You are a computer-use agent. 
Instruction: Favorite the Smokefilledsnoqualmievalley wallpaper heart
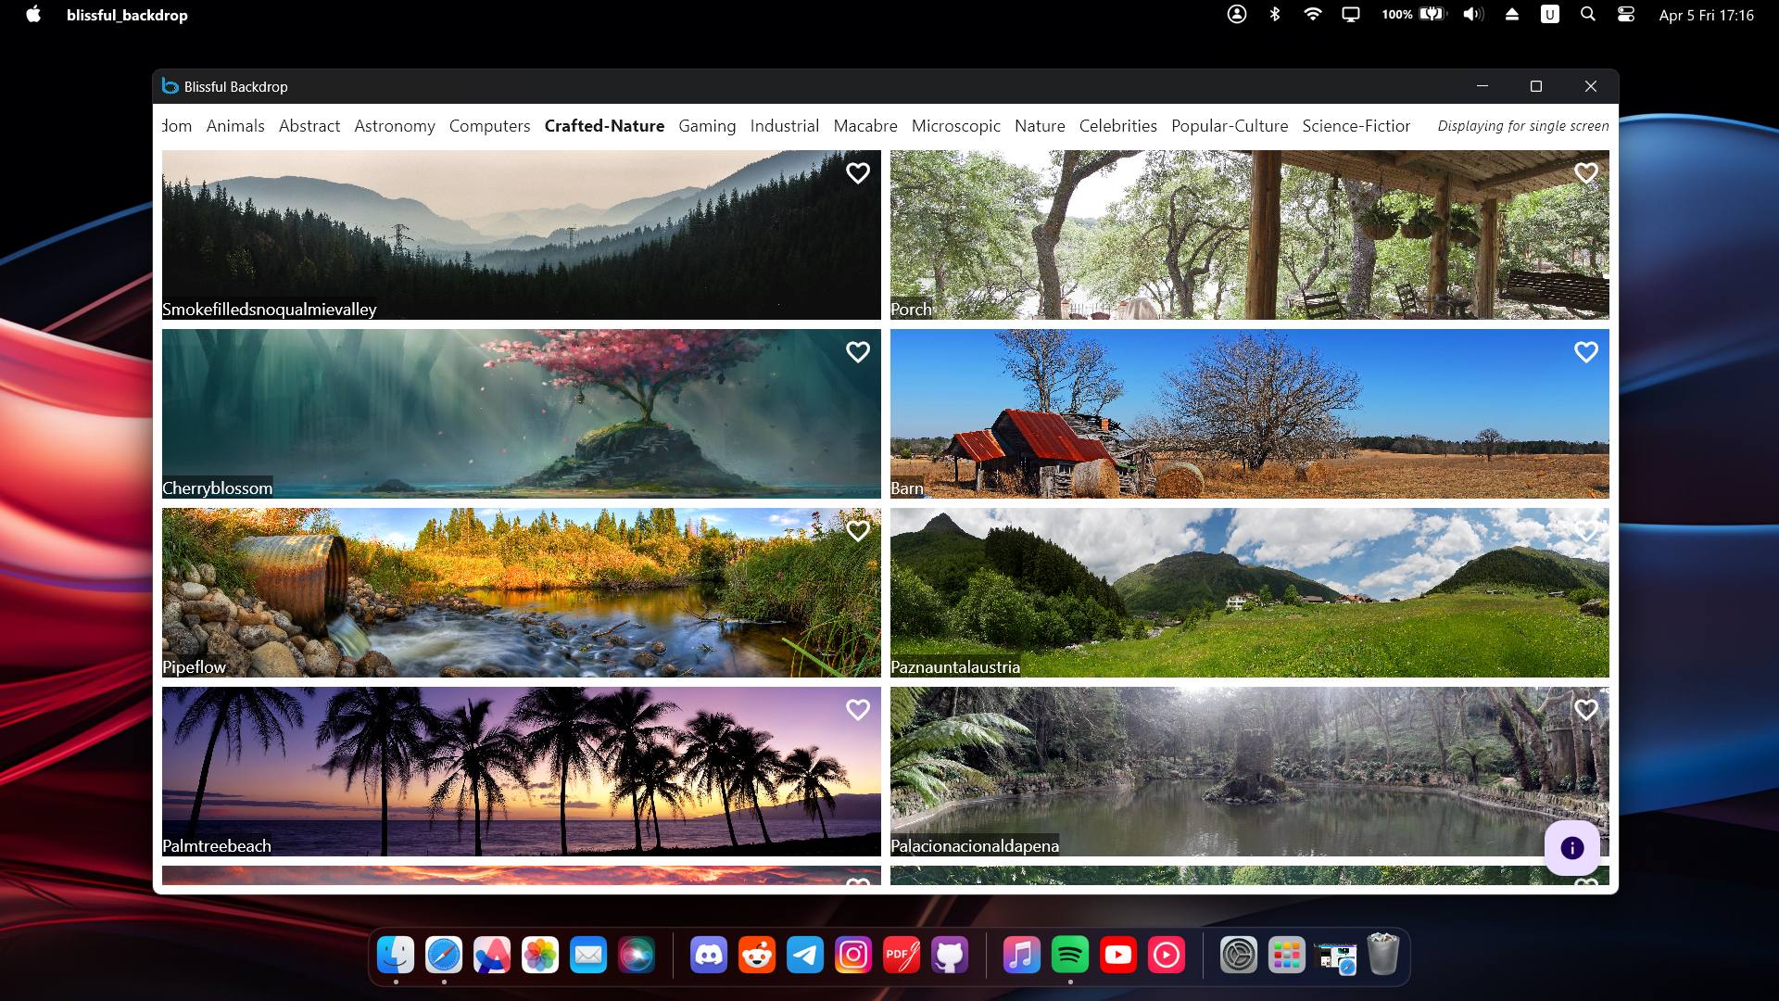tap(857, 173)
